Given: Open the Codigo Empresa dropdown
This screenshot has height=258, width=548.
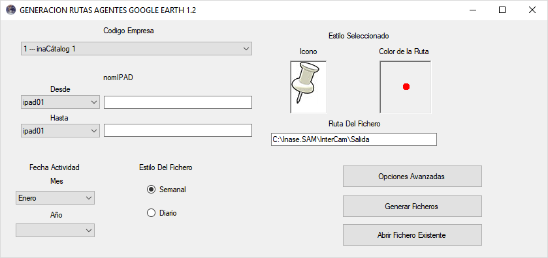Looking at the screenshot, I should [137, 49].
